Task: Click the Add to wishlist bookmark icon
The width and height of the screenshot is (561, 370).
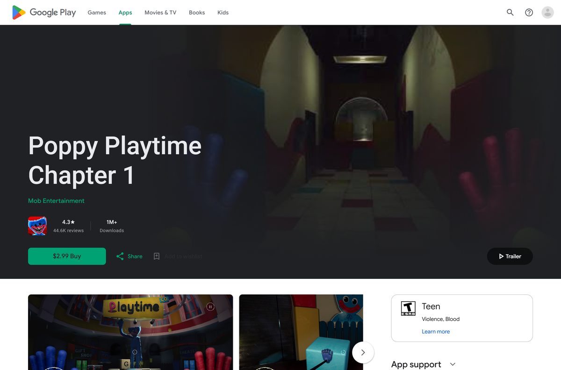Action: (157, 256)
